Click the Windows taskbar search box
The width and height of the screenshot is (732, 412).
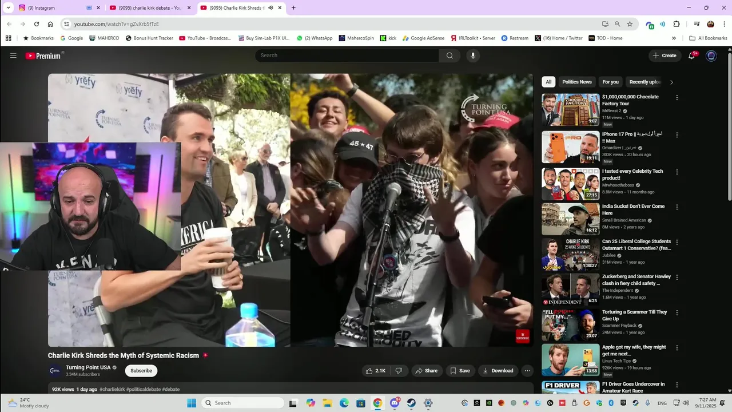point(243,403)
